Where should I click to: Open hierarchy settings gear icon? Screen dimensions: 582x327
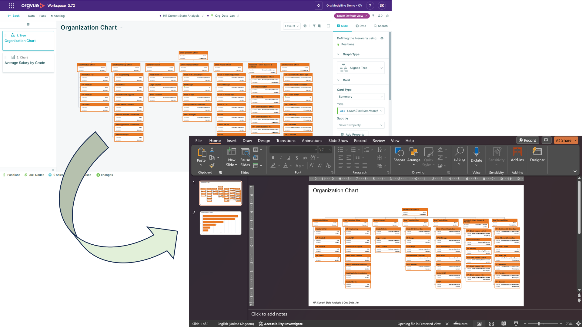(382, 38)
